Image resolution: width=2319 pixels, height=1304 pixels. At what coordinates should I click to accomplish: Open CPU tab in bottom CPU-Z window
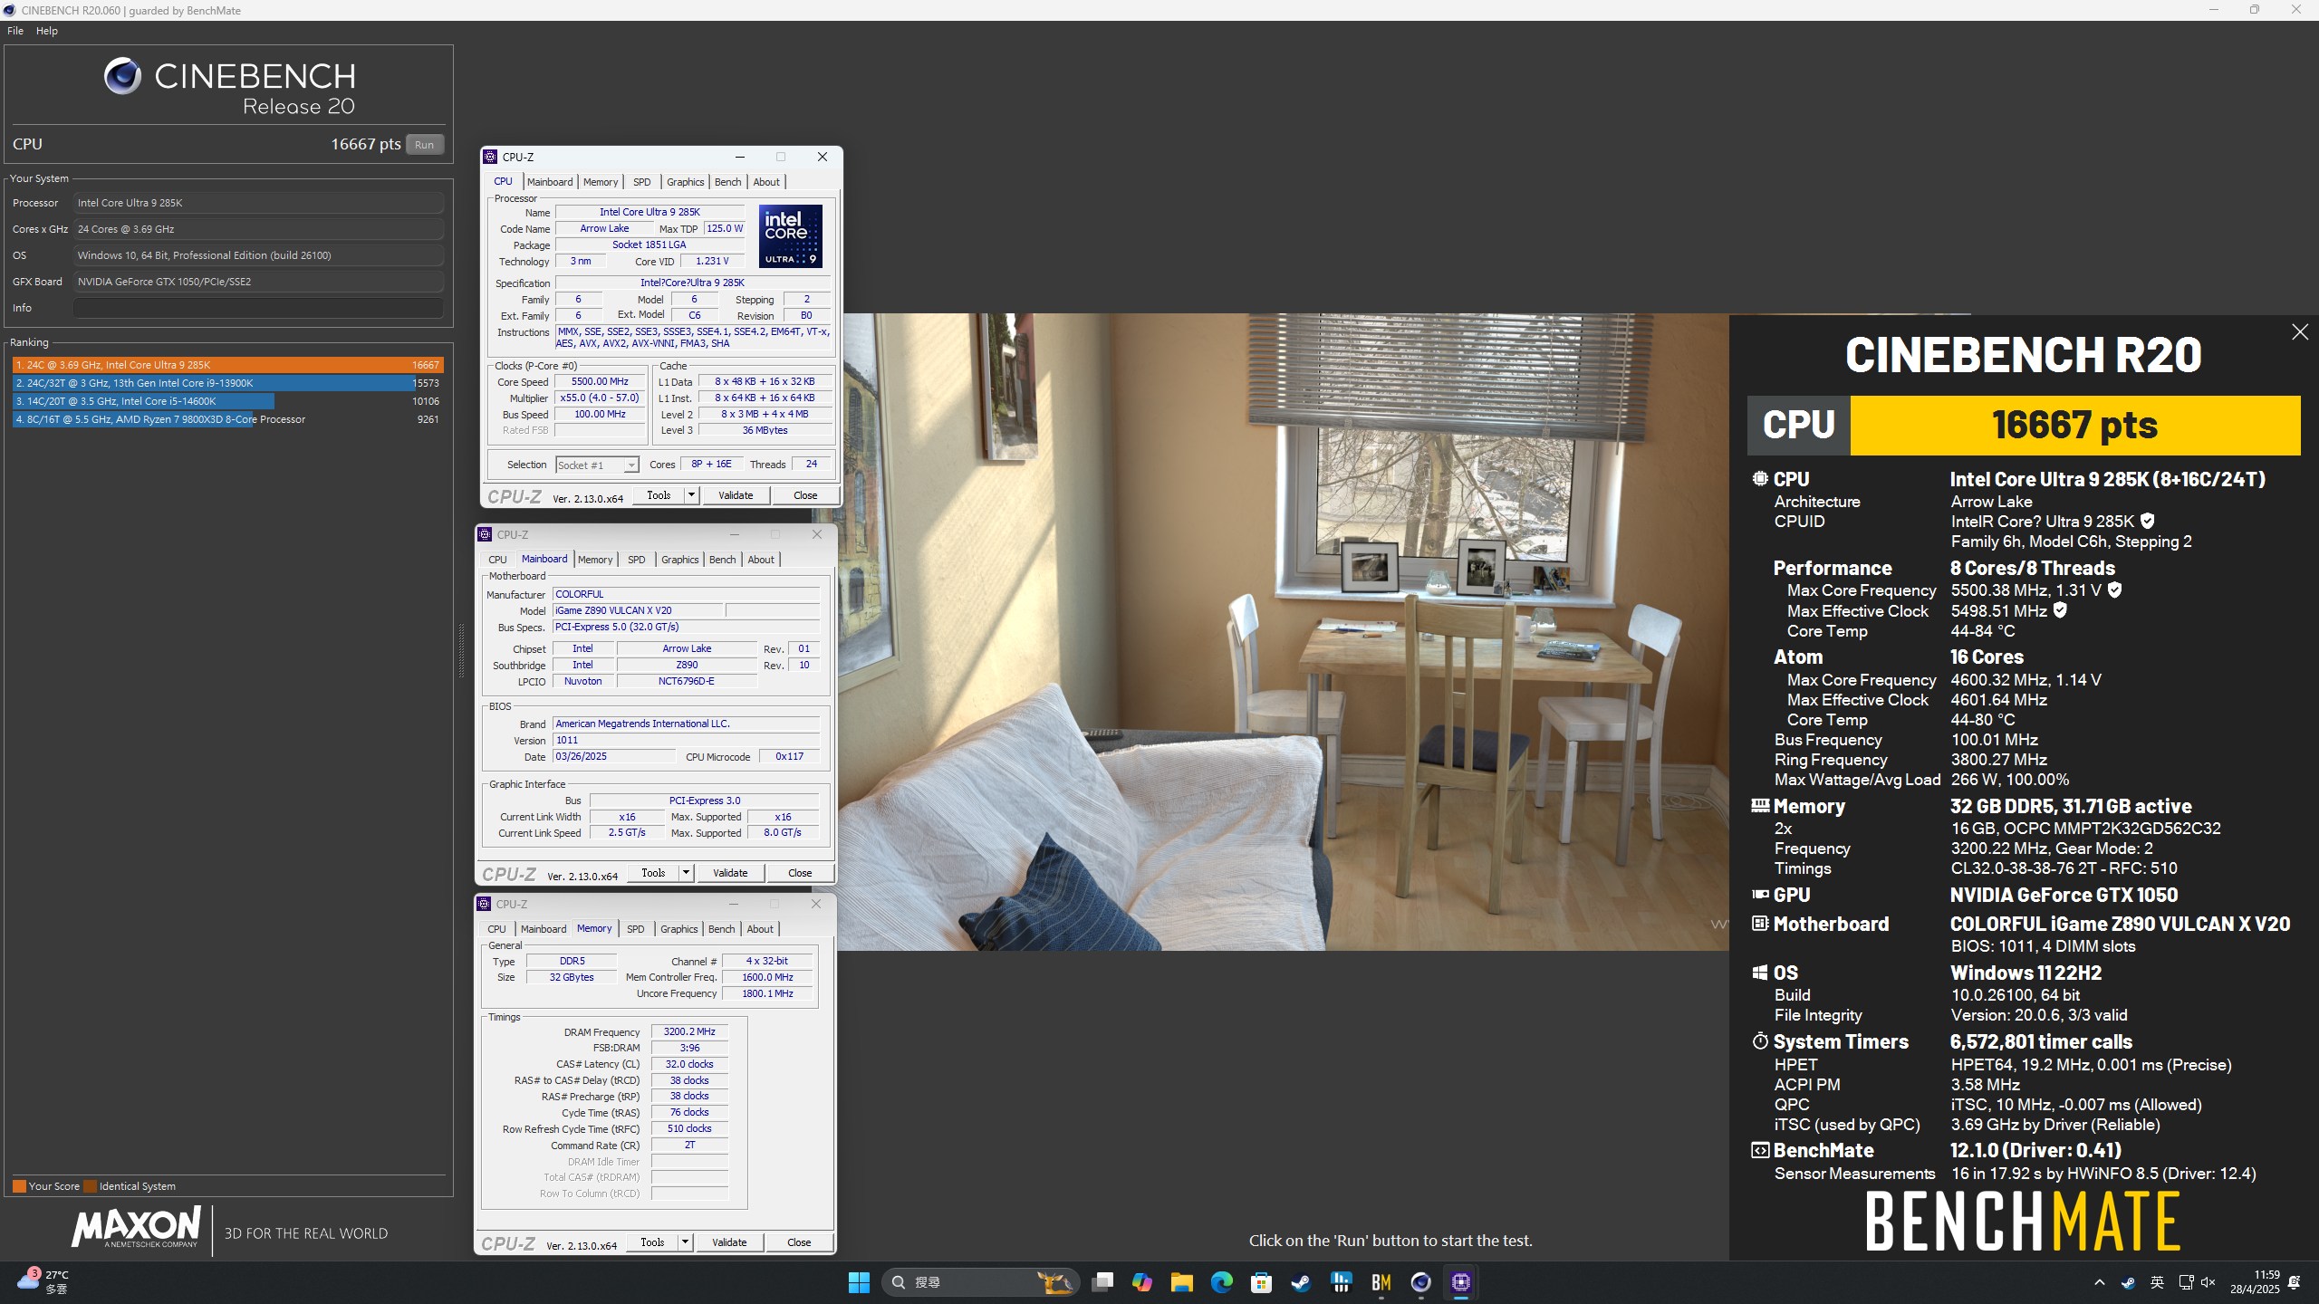point(496,929)
